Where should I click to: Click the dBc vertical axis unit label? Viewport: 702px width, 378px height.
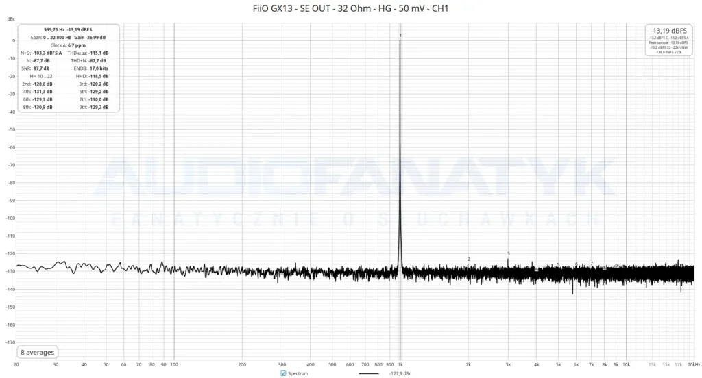point(11,18)
